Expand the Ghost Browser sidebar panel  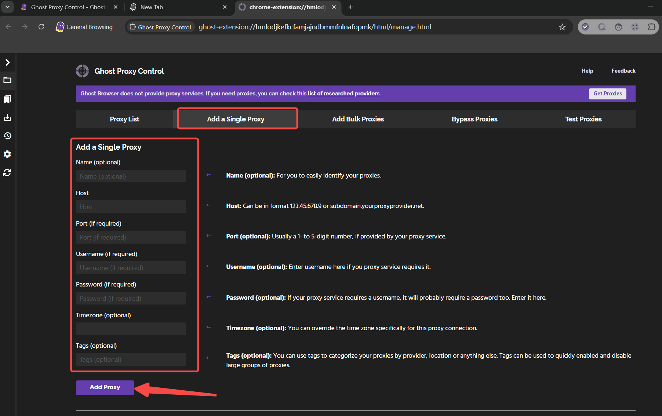[7, 62]
